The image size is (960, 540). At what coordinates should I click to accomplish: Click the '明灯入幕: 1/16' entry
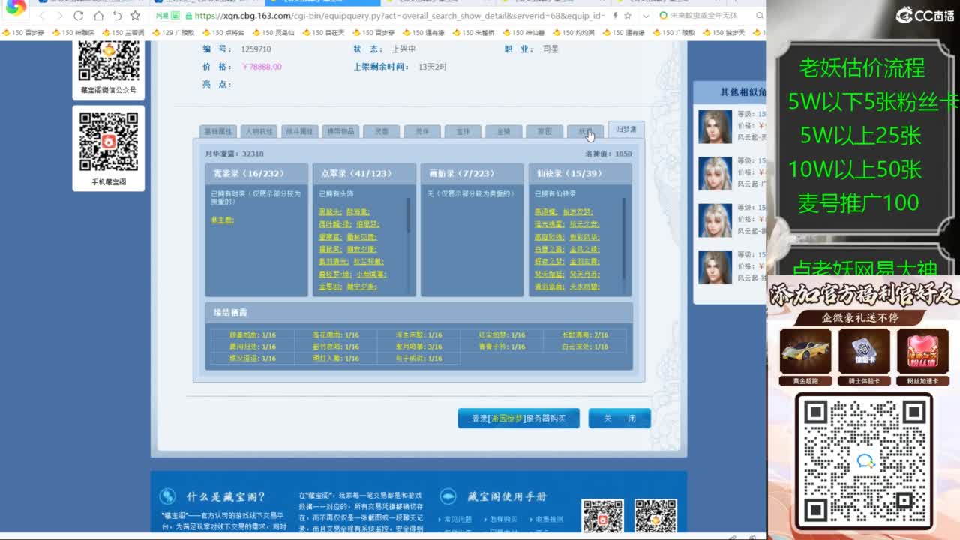point(335,358)
